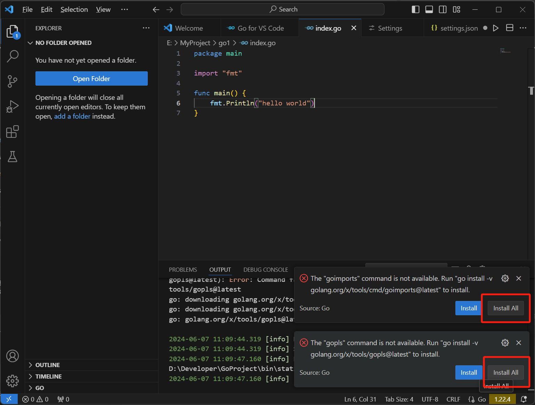Click the MyProject breadcrumb
The width and height of the screenshot is (535, 405).
tap(195, 43)
